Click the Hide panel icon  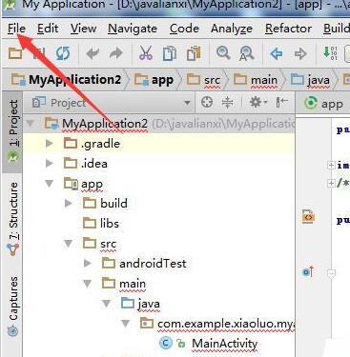pos(281,102)
